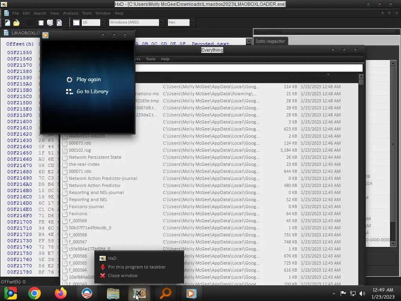The width and height of the screenshot is (401, 301).
Task: Select the '000102.log' file row
Action: [210, 150]
